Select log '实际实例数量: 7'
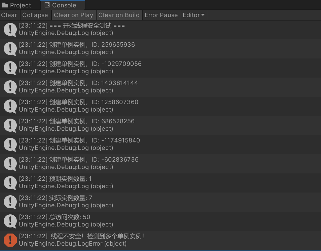Image resolution: width=321 pixels, height=251 pixels. 160,202
